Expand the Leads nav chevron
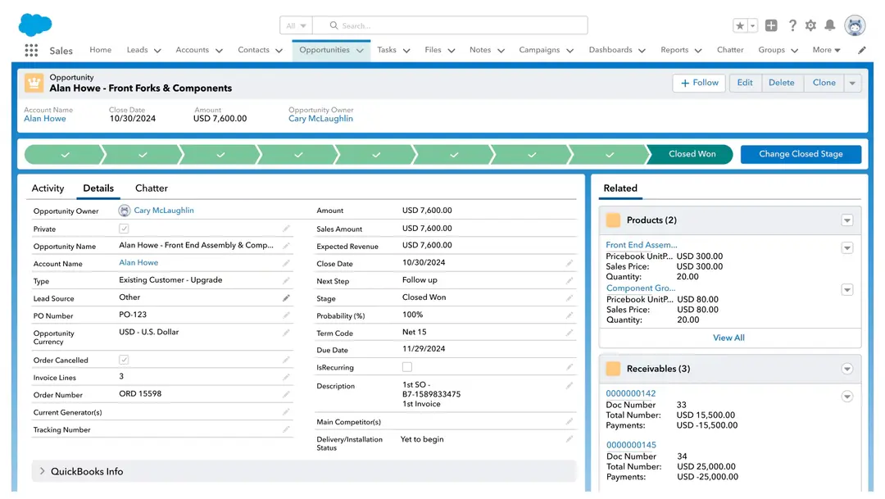The image size is (885, 499). pos(157,51)
